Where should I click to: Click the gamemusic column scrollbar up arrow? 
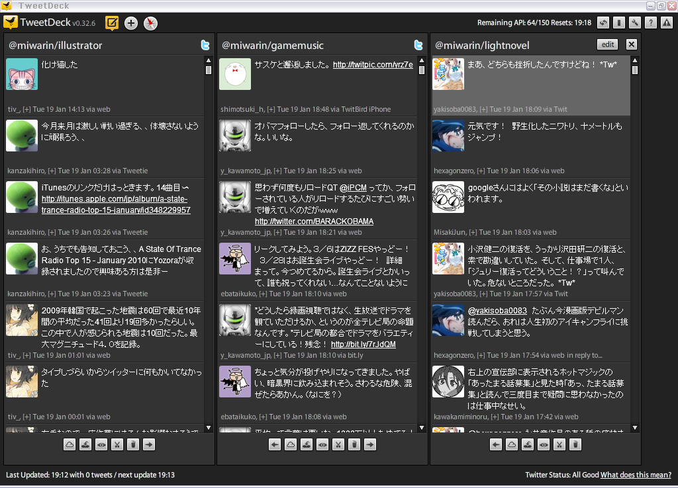[x=422, y=60]
